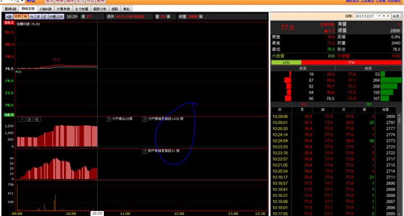Toggle the 均 average line button
The width and height of the screenshot is (404, 216).
(x=25, y=16)
